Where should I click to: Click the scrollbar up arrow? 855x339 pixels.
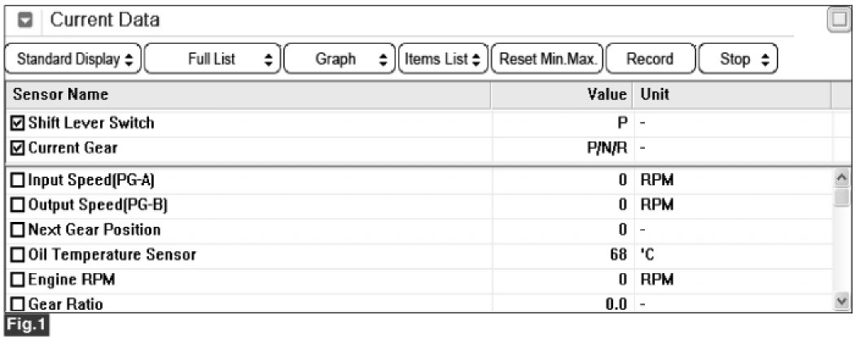point(842,177)
